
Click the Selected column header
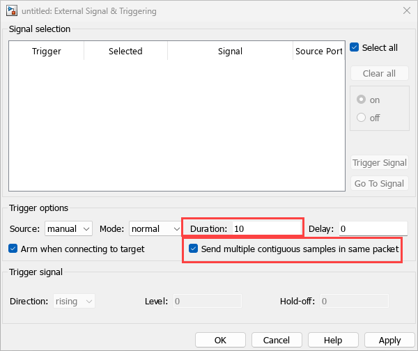(125, 52)
